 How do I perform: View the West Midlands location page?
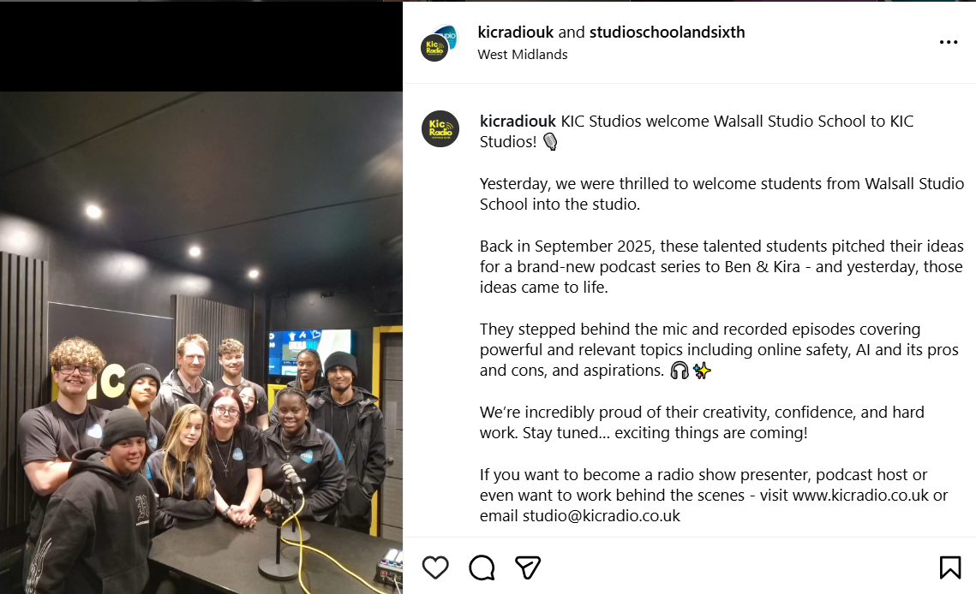[522, 54]
